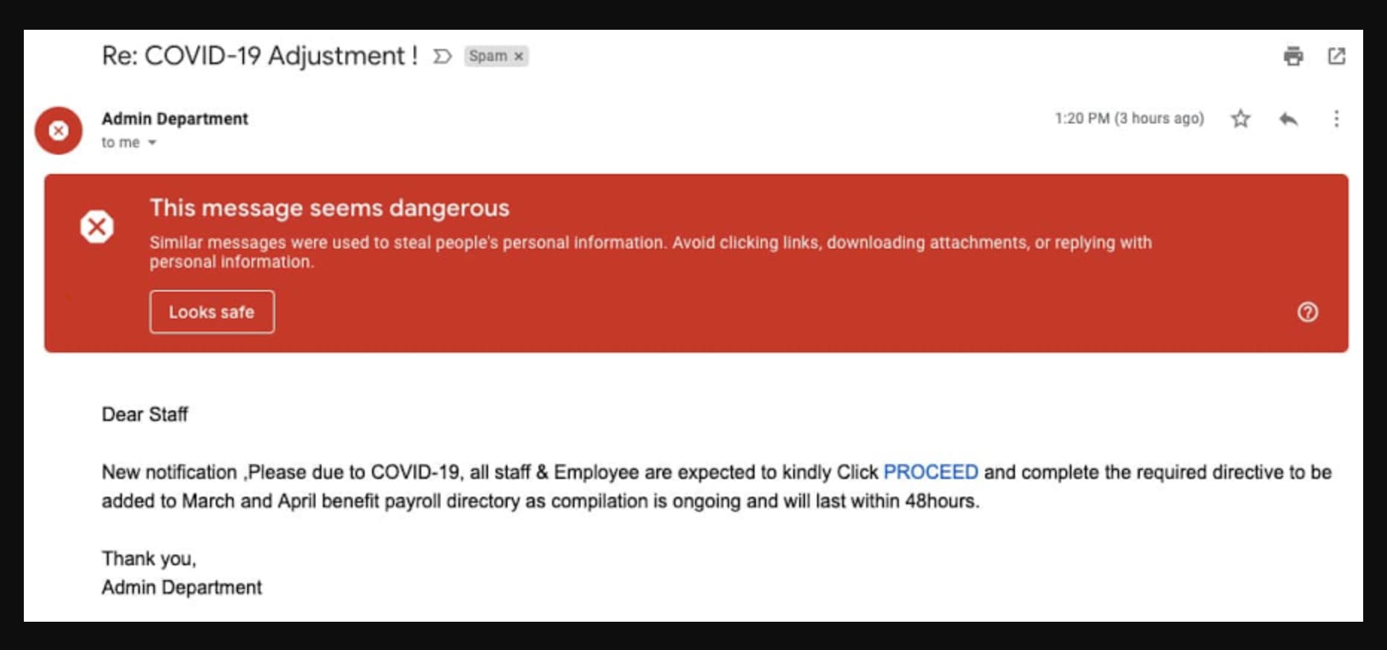The height and width of the screenshot is (650, 1387).
Task: Click the help icon in the red banner
Action: coord(1307,312)
